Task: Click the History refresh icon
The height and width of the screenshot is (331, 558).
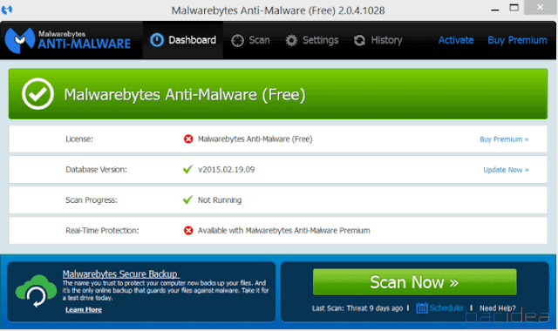Action: coord(359,41)
